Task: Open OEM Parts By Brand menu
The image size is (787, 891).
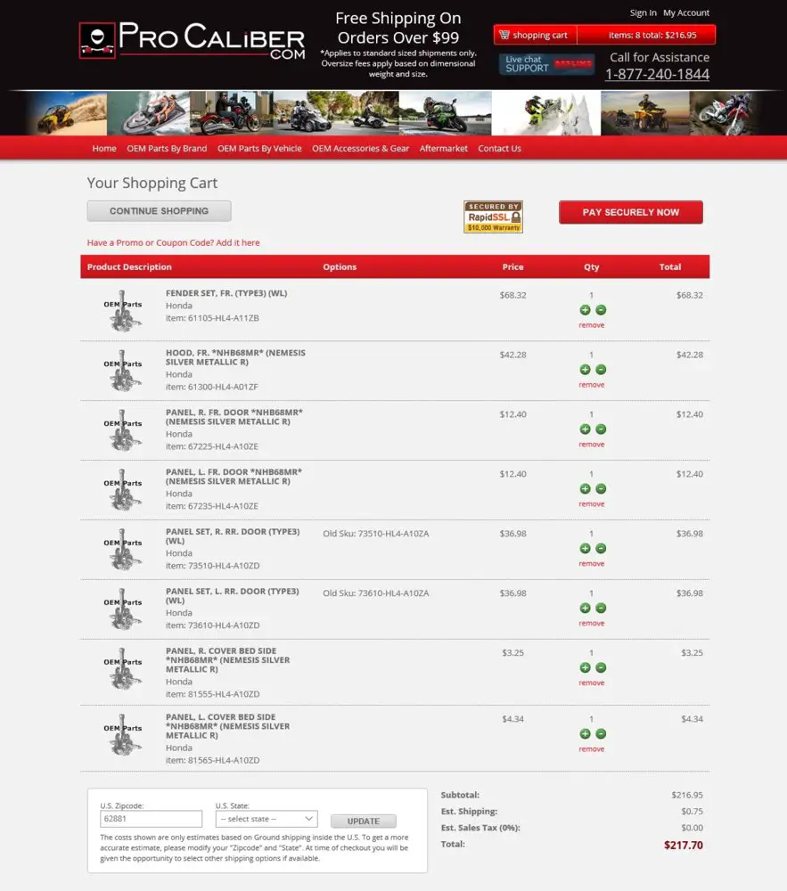Action: coord(167,148)
